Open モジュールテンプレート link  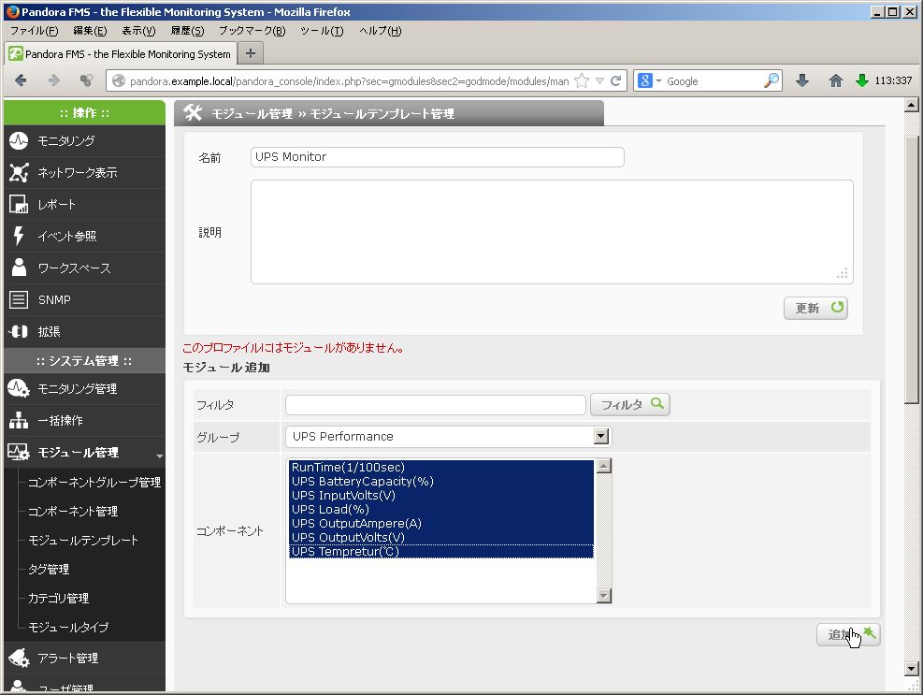click(83, 540)
